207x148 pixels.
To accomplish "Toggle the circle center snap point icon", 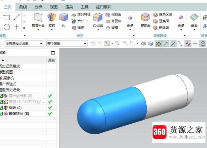I will click(203, 44).
